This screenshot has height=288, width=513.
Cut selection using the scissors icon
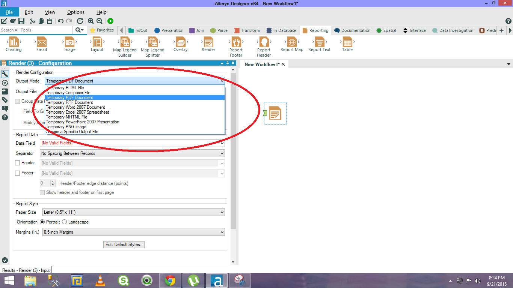[x=32, y=21]
